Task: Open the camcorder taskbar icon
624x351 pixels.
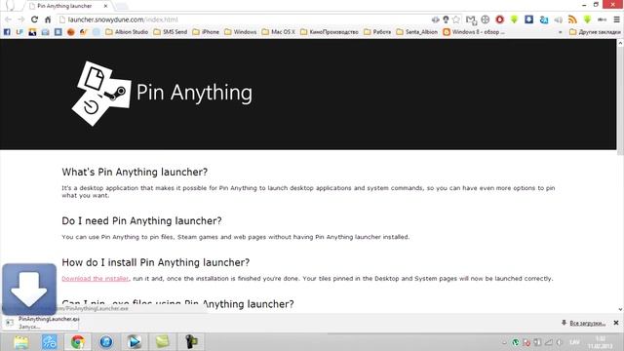Action: point(191,342)
